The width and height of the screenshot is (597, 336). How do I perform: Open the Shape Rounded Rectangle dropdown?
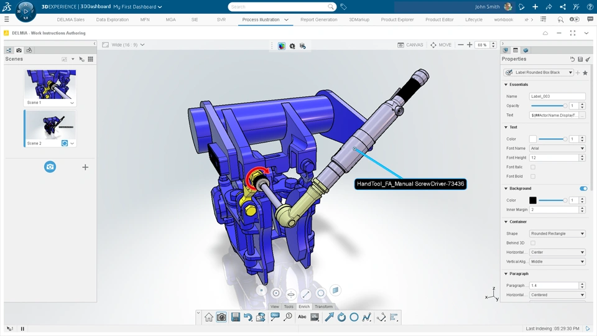tap(557, 233)
